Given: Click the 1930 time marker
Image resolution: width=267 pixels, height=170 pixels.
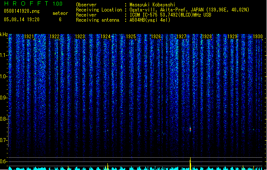Looking at the screenshot, I should pos(258,37).
